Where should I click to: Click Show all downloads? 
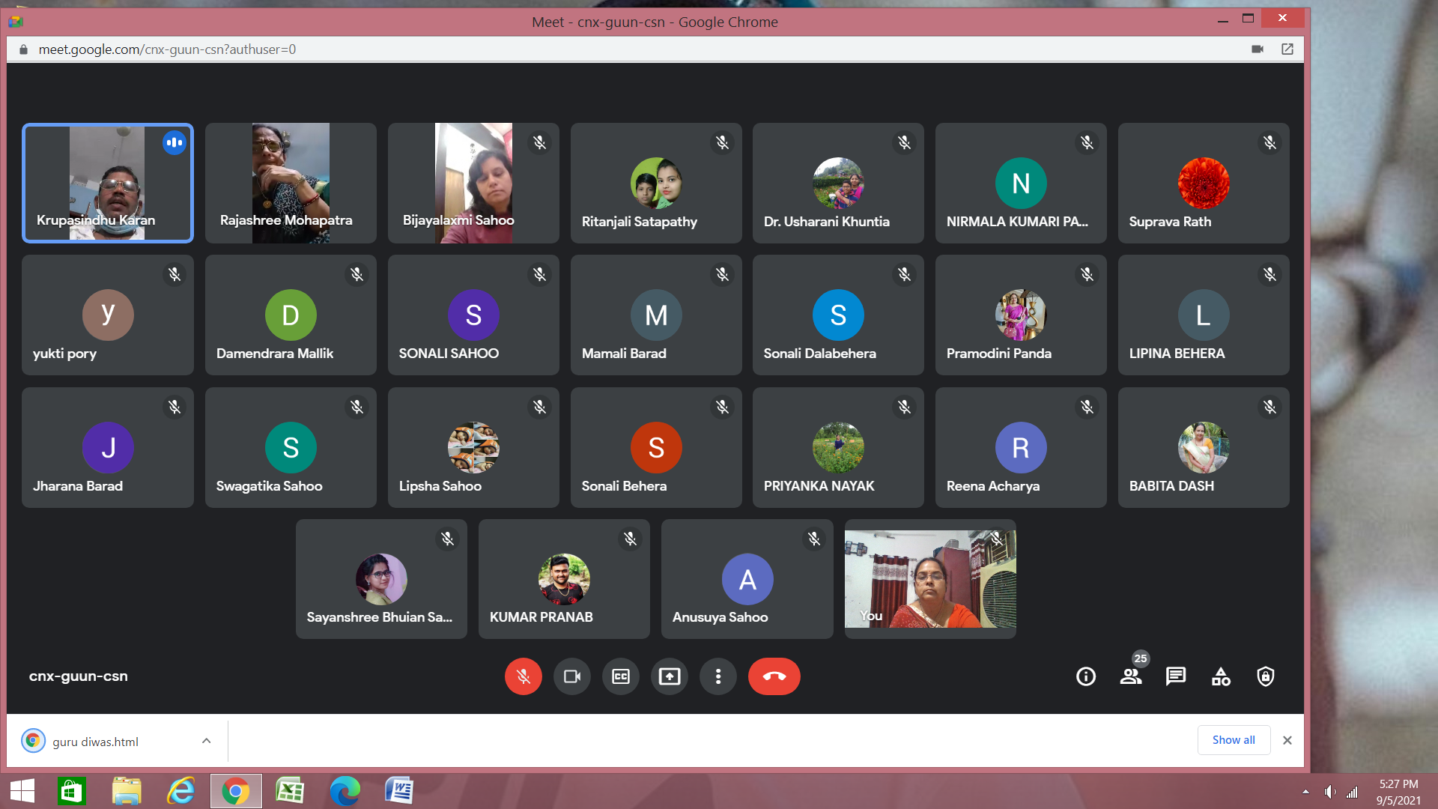coord(1234,740)
